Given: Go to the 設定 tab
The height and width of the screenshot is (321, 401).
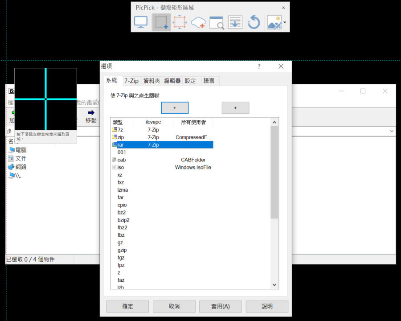Looking at the screenshot, I should (x=190, y=81).
